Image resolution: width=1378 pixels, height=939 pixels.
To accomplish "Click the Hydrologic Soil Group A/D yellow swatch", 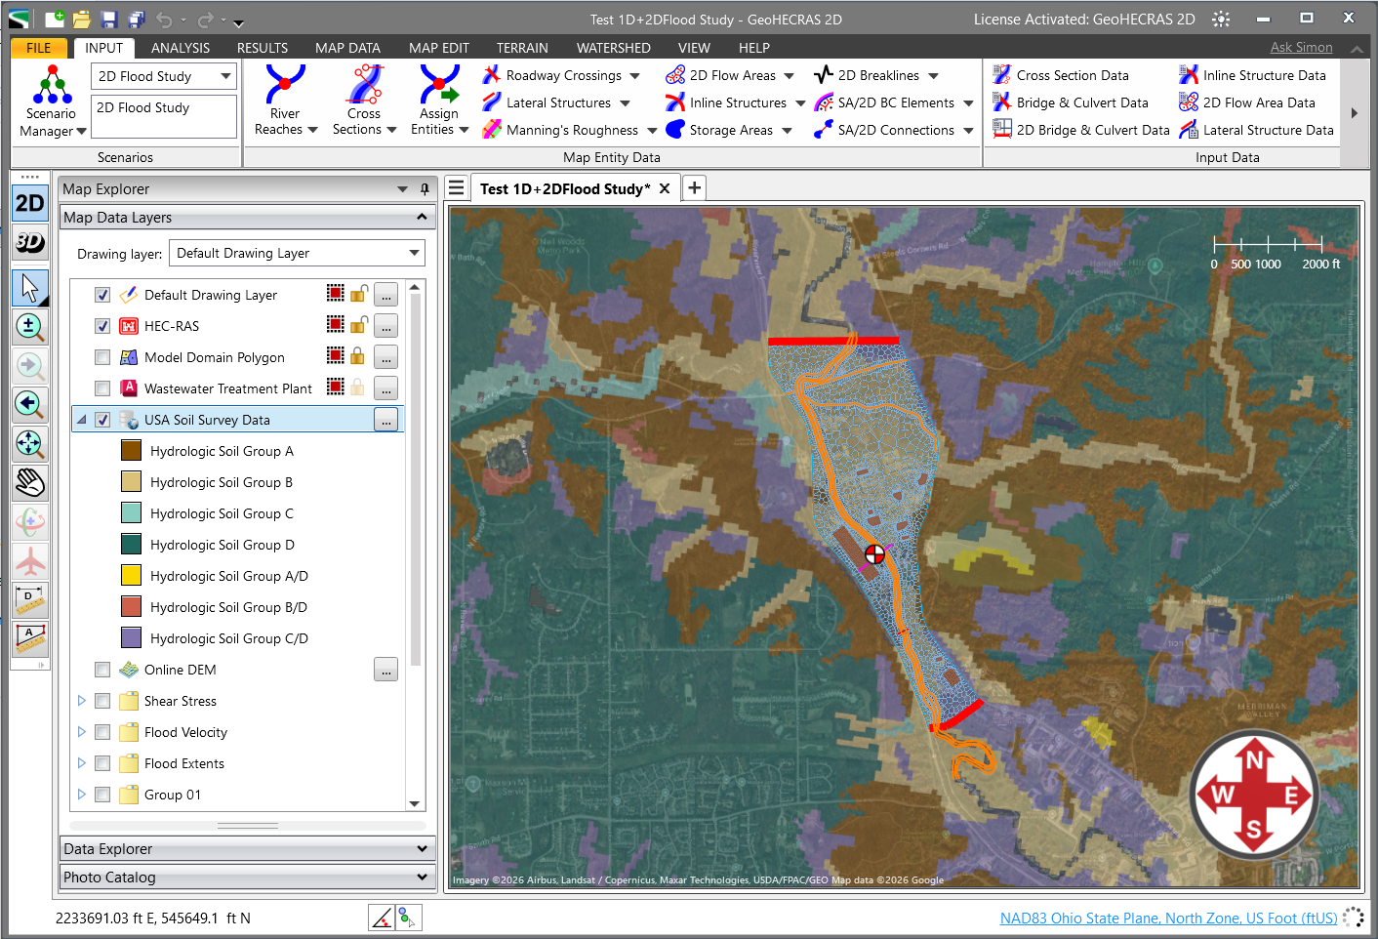I will (131, 576).
